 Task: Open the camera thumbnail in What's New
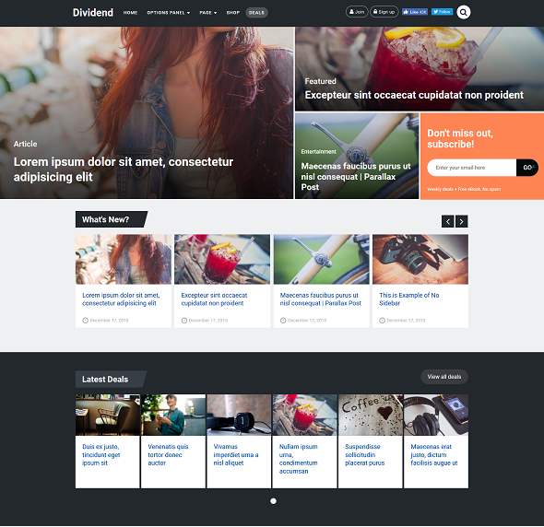[x=420, y=259]
